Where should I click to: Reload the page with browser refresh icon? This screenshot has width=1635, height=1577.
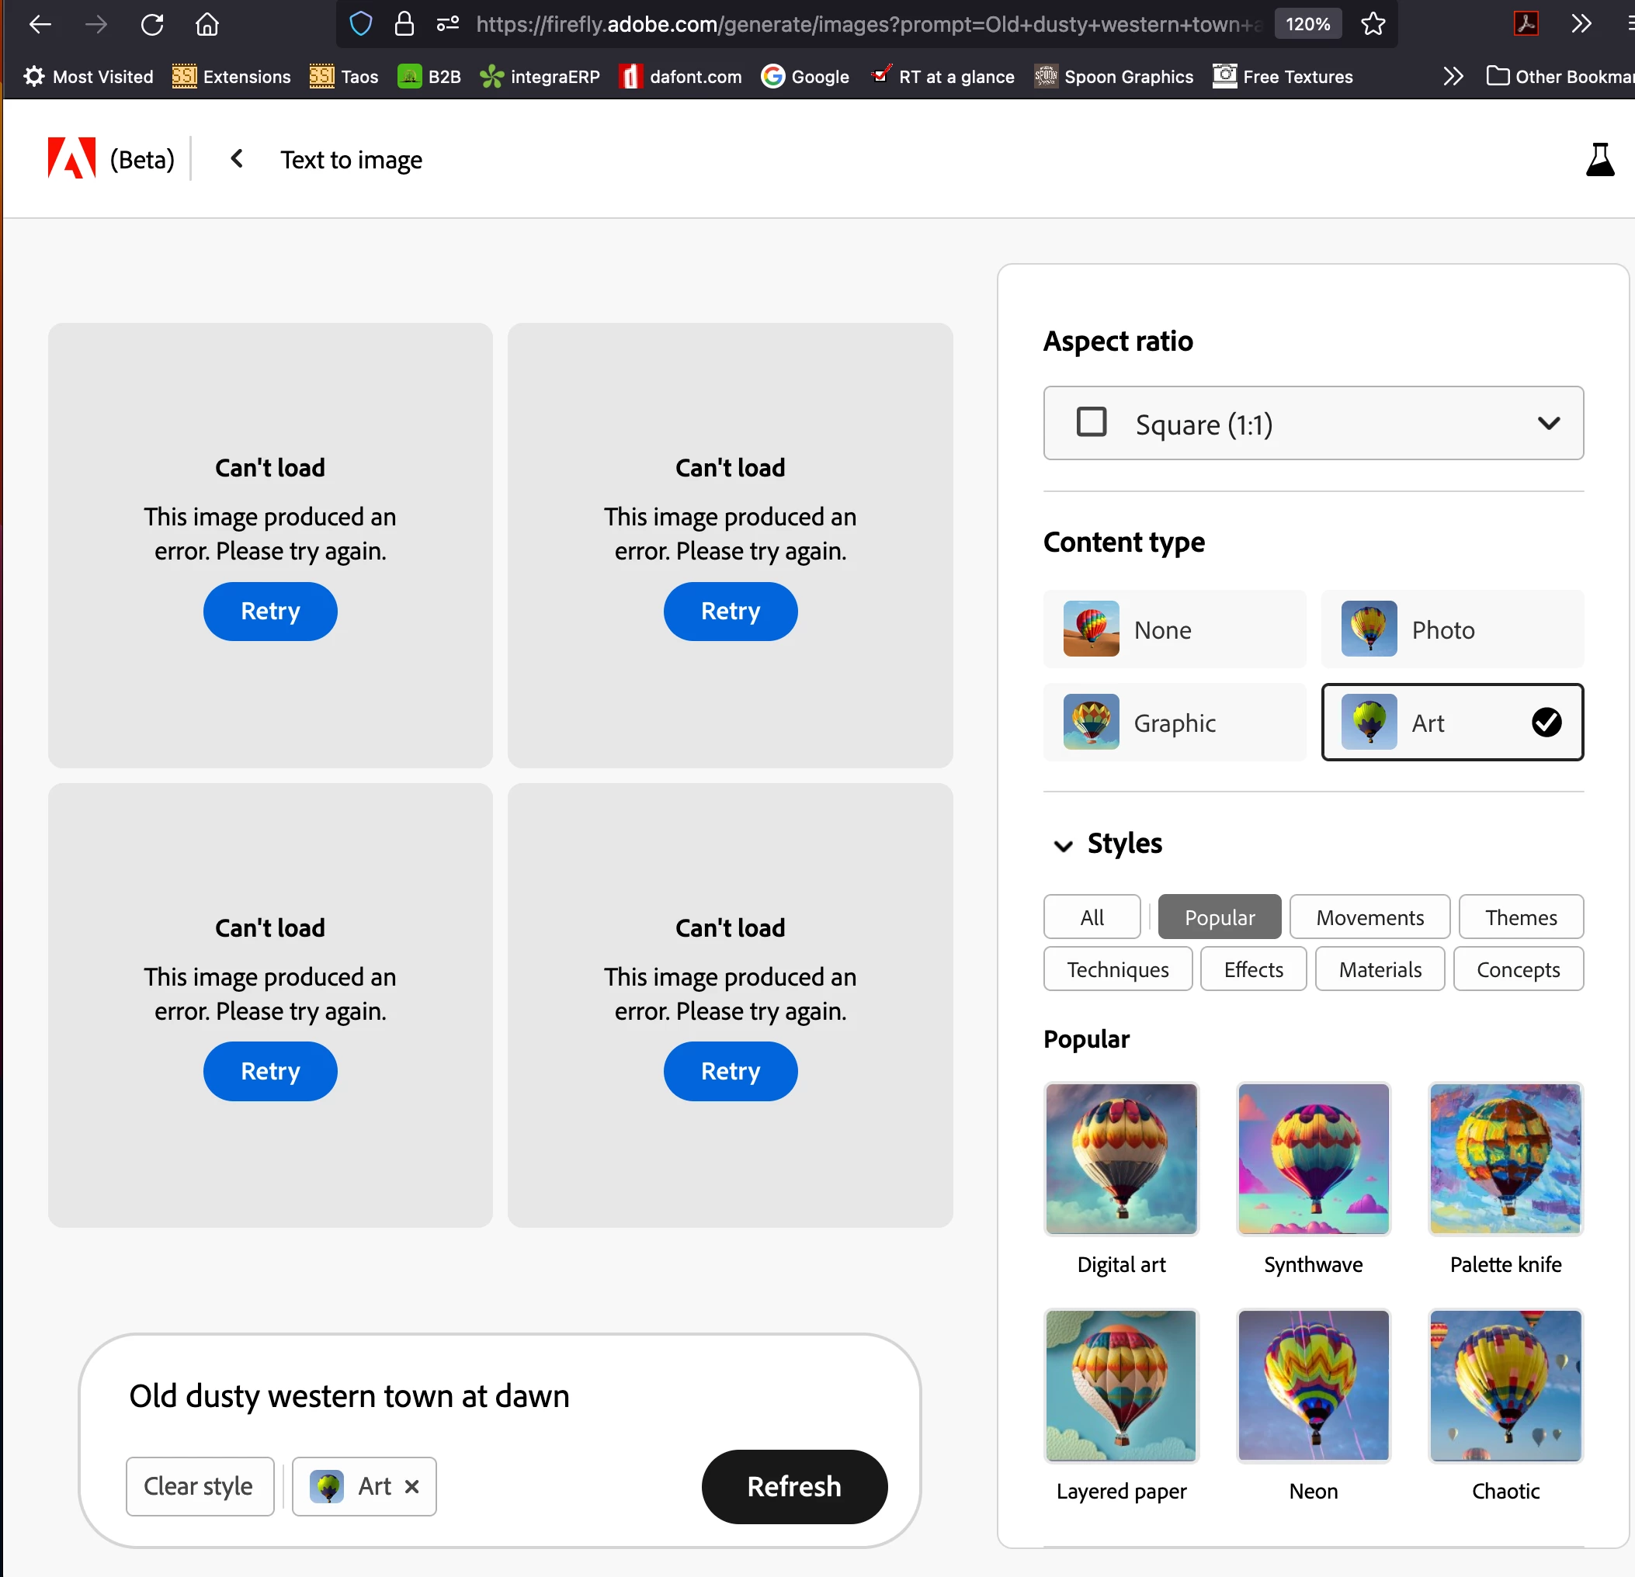(x=152, y=24)
